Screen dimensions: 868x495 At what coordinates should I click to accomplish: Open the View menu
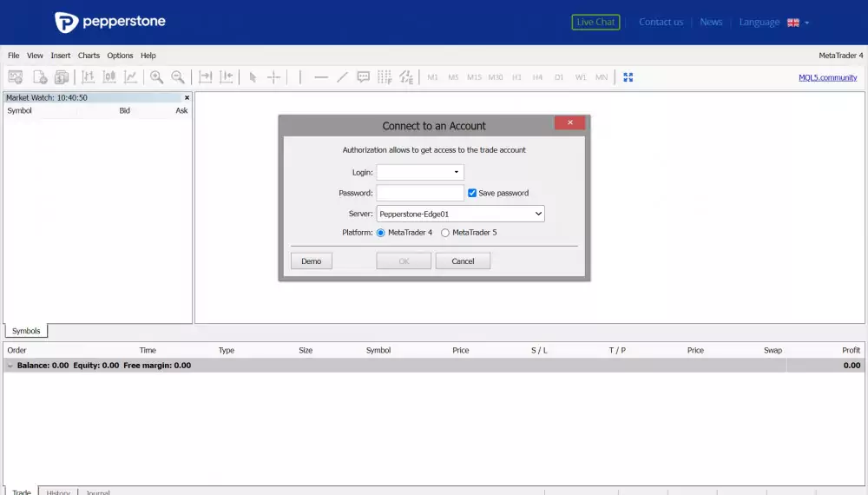tap(35, 56)
